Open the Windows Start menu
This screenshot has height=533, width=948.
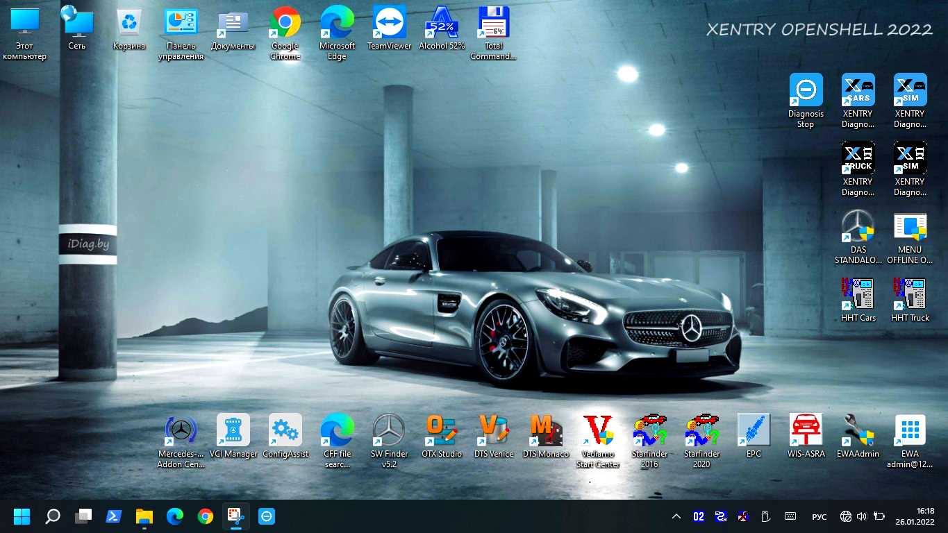point(22,516)
